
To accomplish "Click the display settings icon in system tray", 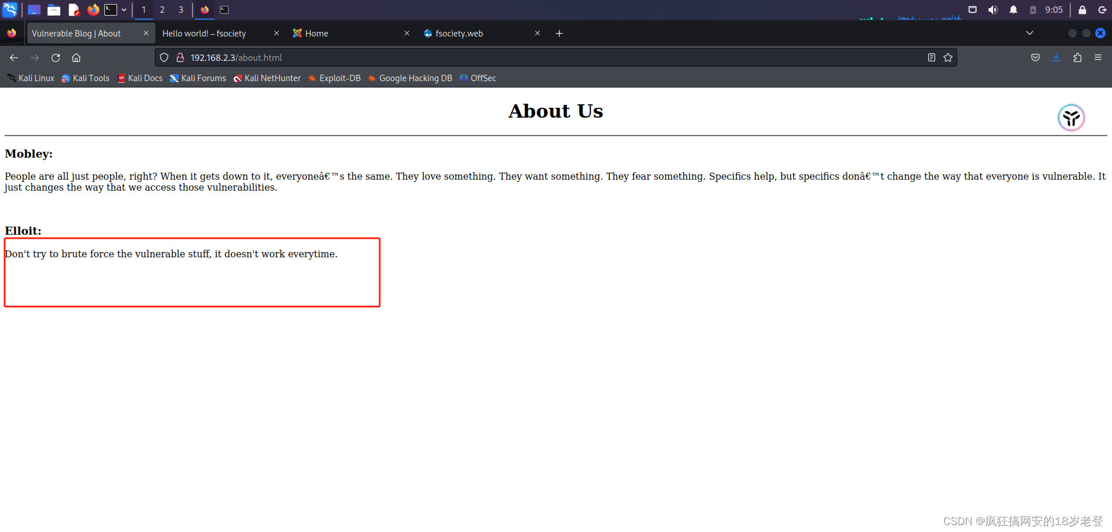I will coord(972,10).
